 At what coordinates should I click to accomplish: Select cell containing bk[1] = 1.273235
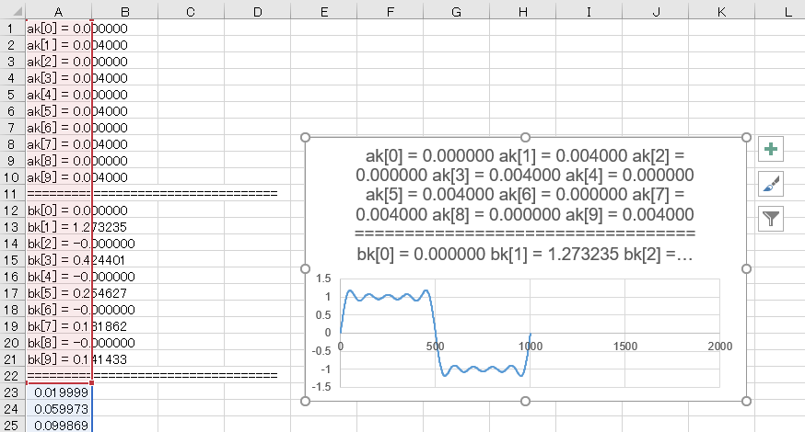click(x=58, y=227)
